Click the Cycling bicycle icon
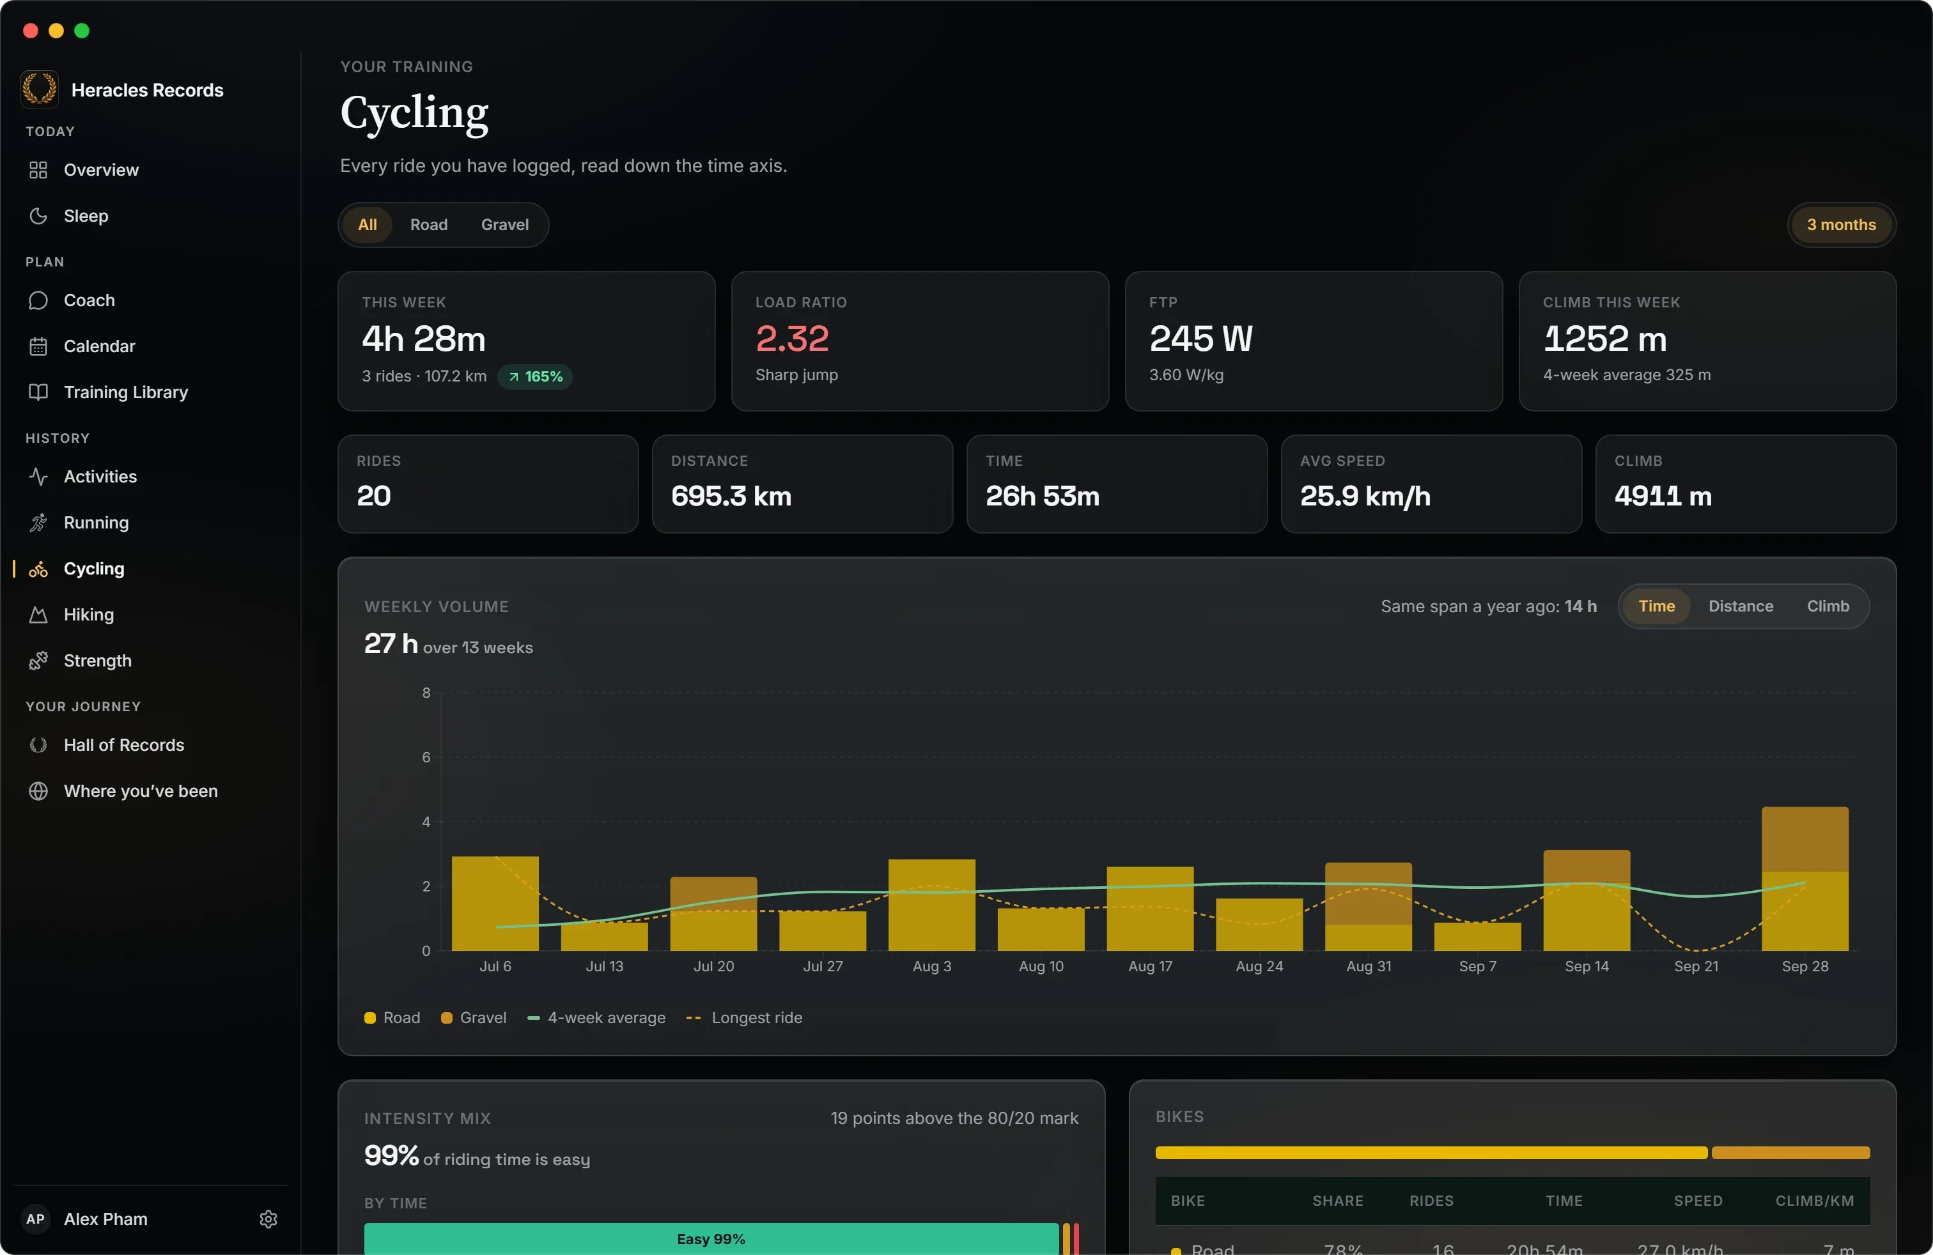The image size is (1933, 1255). 38,569
